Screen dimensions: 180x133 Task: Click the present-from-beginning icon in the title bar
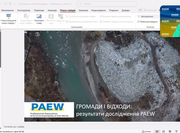click(x=10, y=4)
